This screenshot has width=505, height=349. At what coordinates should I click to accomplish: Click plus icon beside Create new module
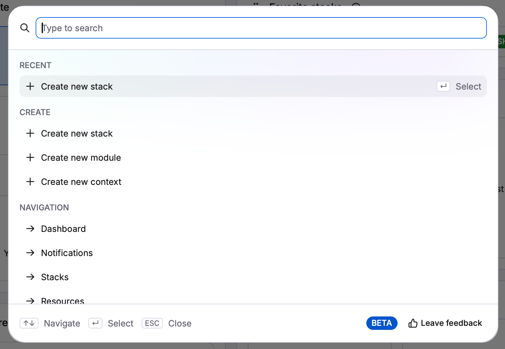(x=30, y=158)
